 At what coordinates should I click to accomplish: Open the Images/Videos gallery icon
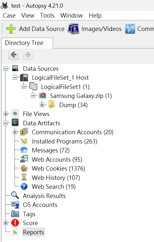click(x=73, y=29)
